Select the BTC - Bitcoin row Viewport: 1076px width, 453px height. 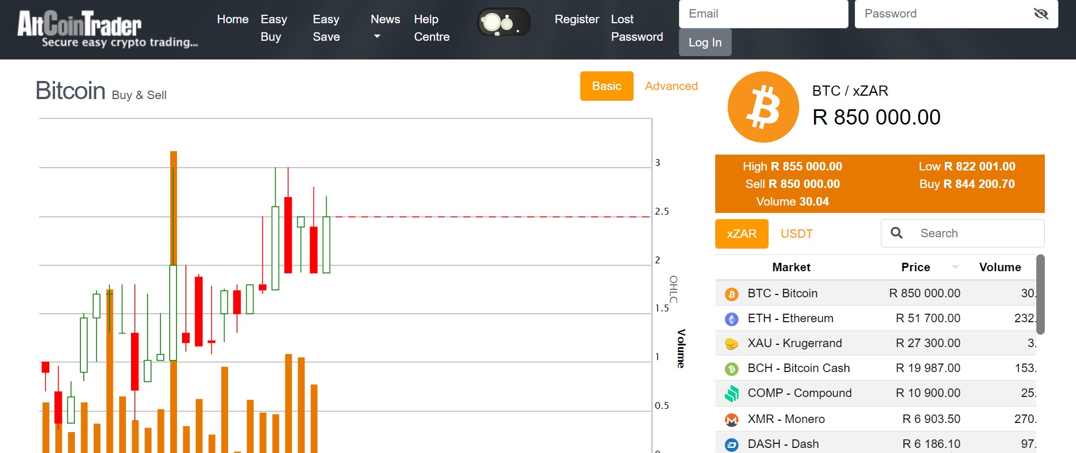(876, 293)
